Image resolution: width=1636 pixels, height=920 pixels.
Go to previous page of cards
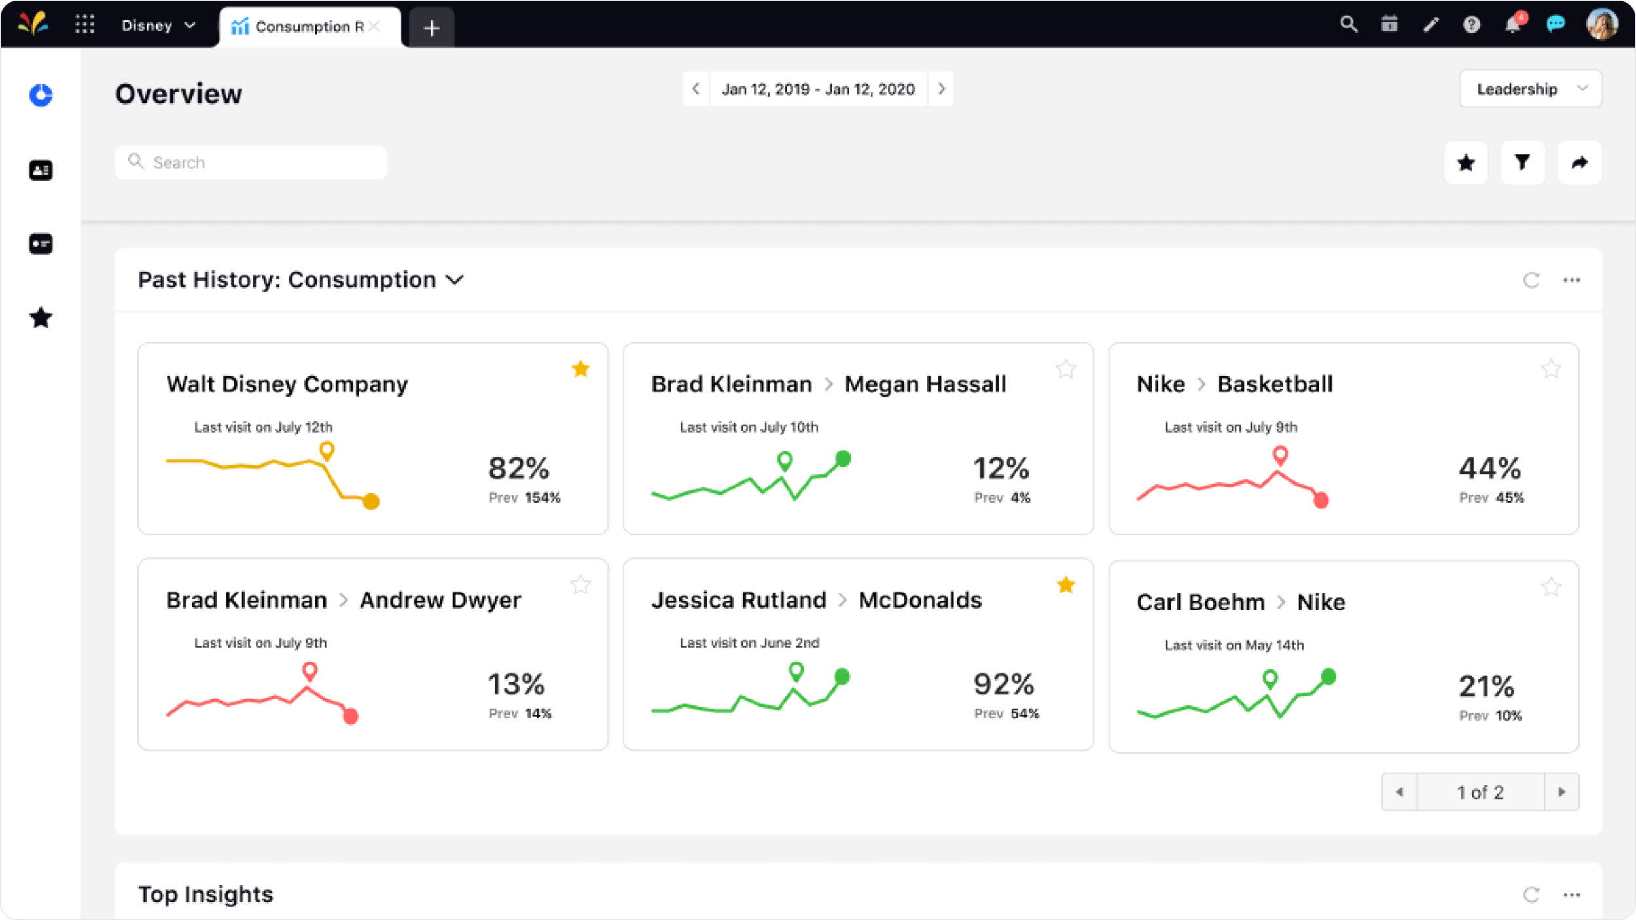(x=1399, y=792)
